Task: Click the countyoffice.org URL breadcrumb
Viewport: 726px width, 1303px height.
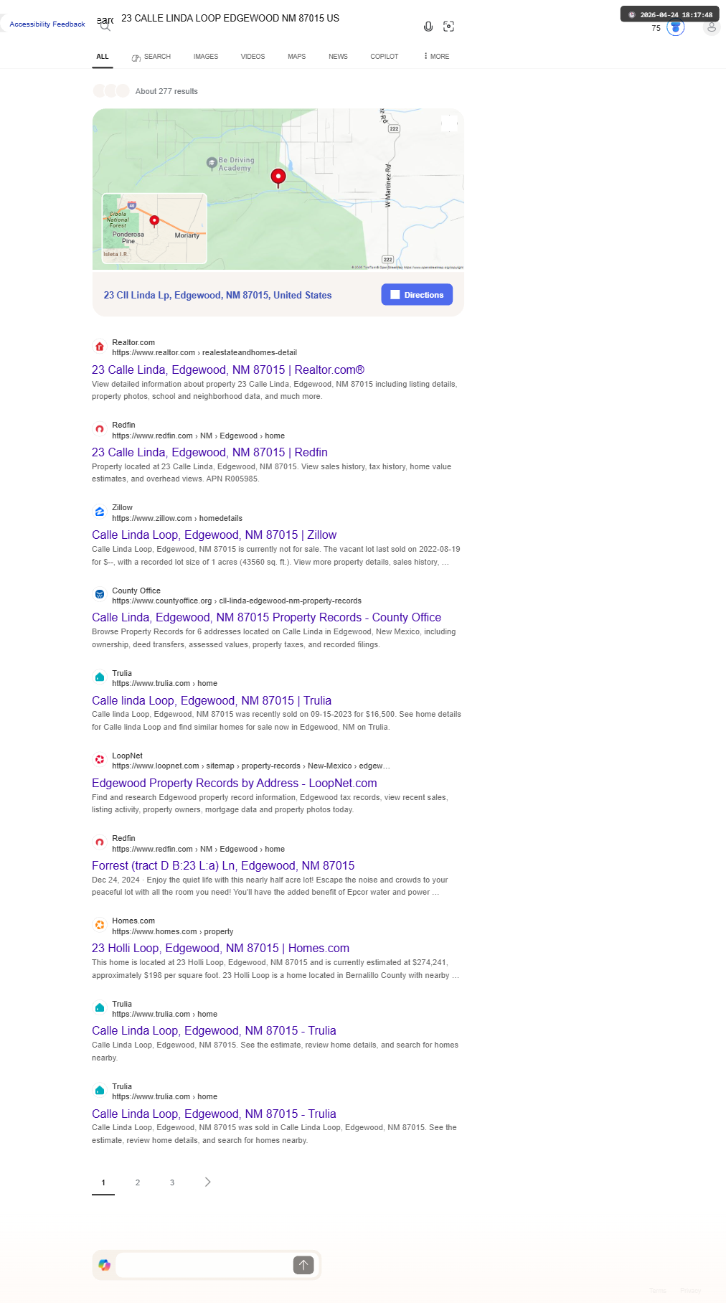Action: click(237, 601)
